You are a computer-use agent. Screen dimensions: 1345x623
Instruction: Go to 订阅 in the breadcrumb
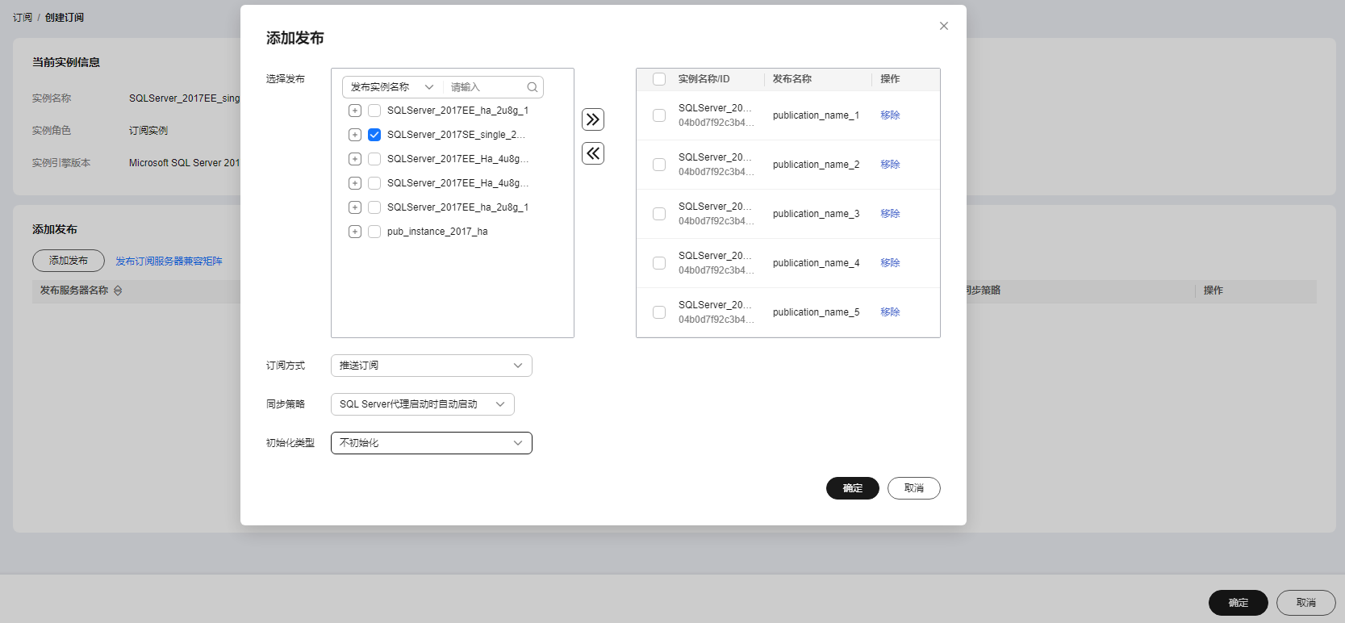tap(23, 17)
